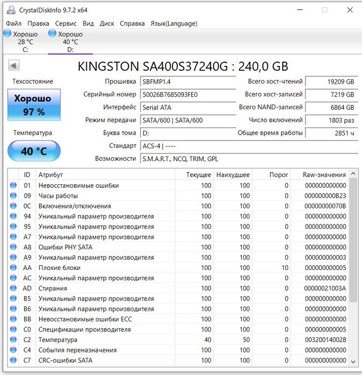This screenshot has height=375, width=362.
Task: Click status orb of row 0C Включения/отключения
Action: coord(13,206)
